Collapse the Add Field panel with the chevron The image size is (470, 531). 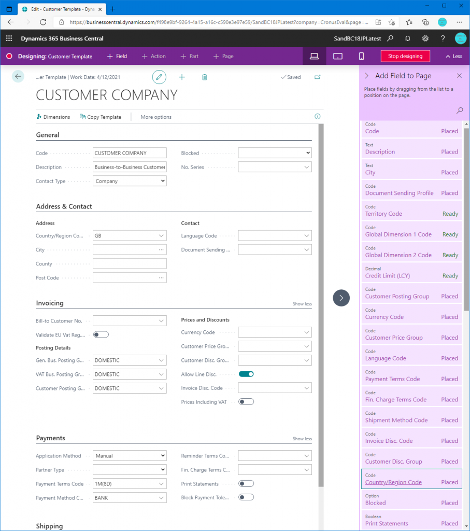366,76
